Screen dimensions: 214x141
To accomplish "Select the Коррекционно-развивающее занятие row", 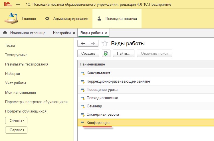I will tap(146, 81).
